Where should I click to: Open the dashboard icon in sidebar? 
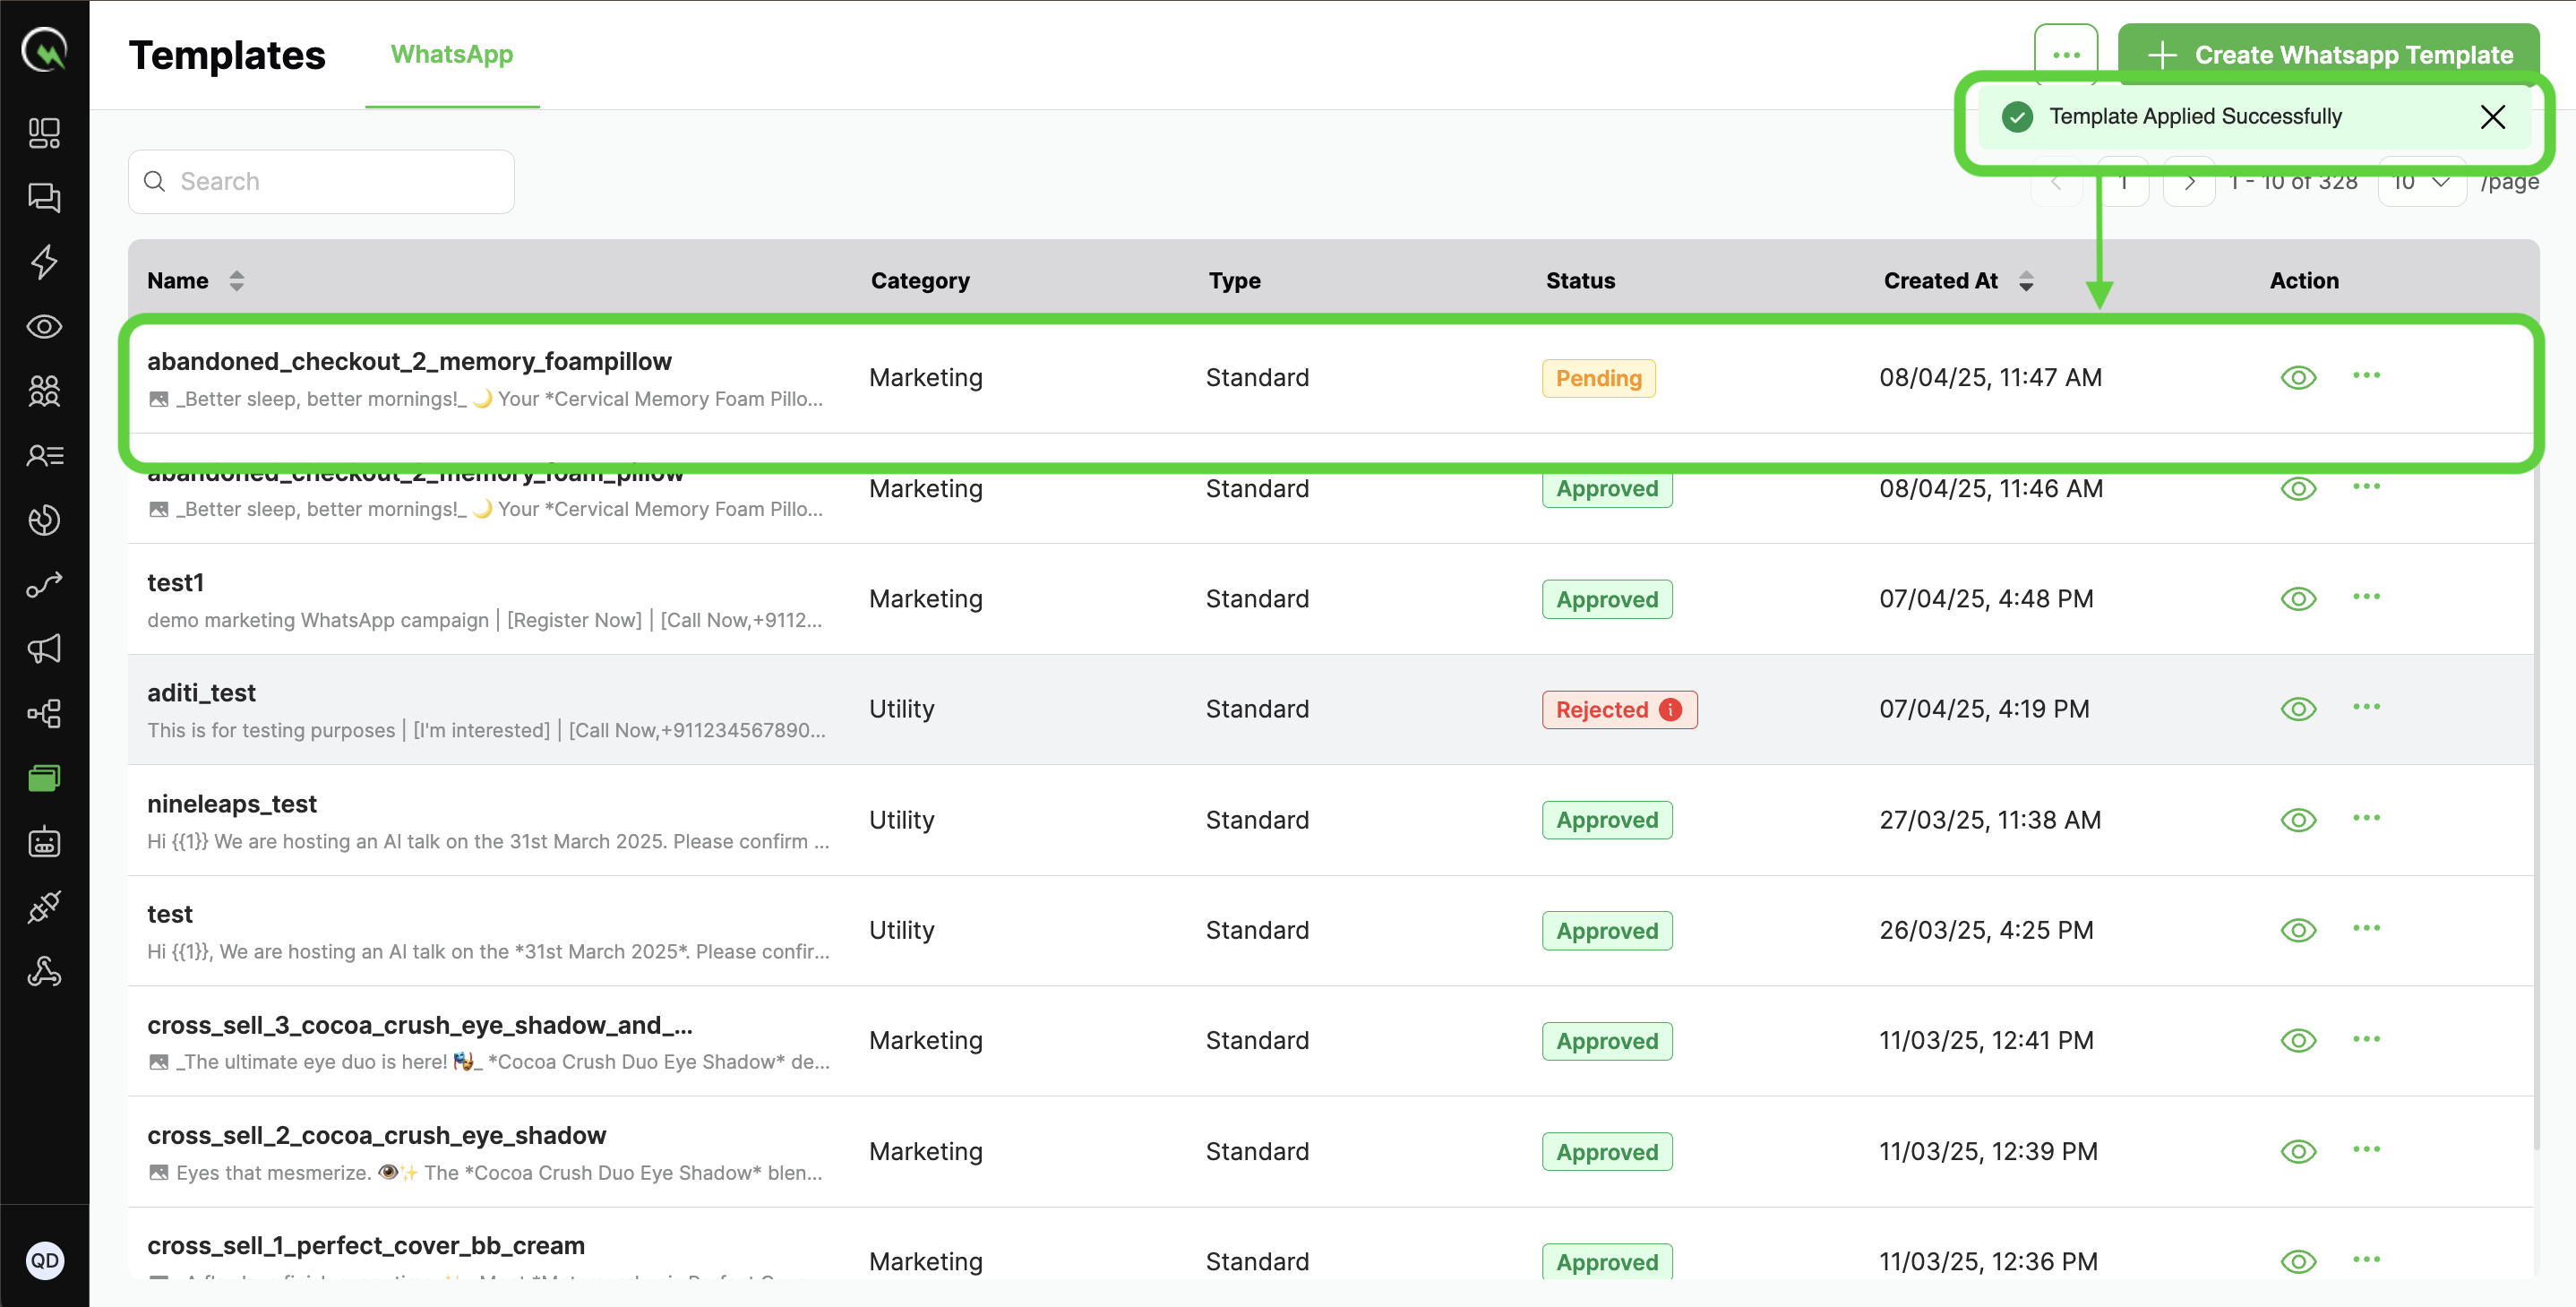[44, 132]
